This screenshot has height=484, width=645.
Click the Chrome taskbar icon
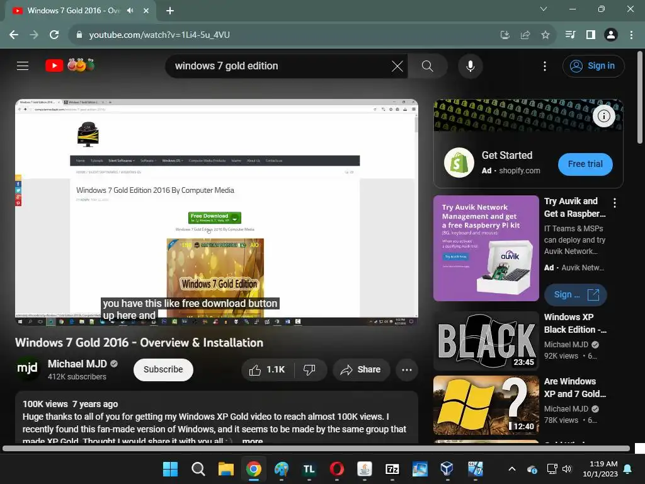[x=254, y=469]
